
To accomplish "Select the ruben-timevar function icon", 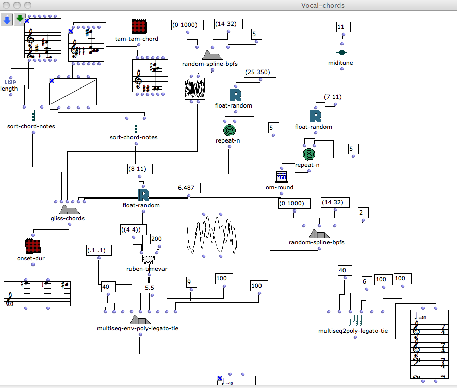I will [x=149, y=258].
